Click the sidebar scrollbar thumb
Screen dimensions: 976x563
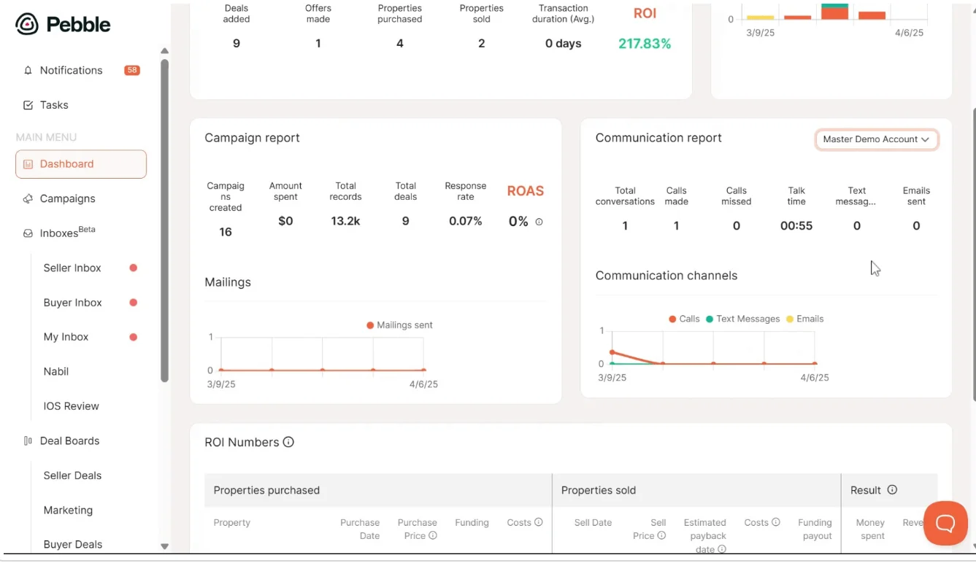pyautogui.click(x=165, y=220)
